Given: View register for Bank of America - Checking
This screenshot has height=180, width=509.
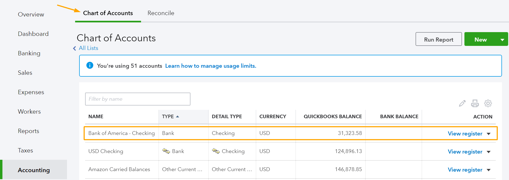Looking at the screenshot, I should coord(465,134).
